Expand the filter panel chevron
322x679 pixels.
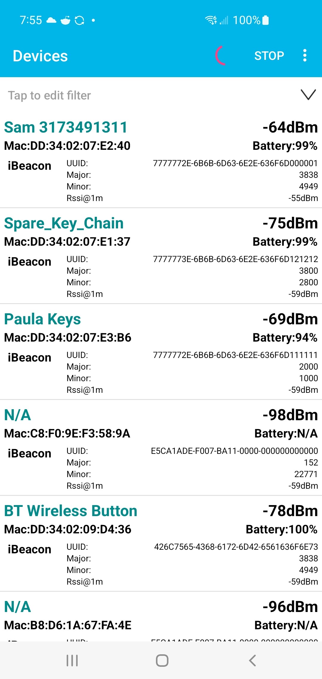308,95
